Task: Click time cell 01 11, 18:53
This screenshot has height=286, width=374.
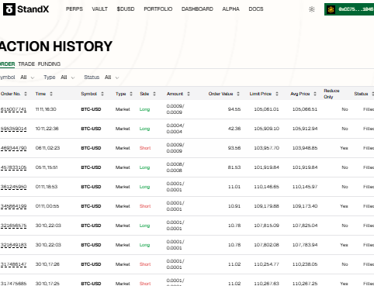Action: pyautogui.click(x=47, y=187)
